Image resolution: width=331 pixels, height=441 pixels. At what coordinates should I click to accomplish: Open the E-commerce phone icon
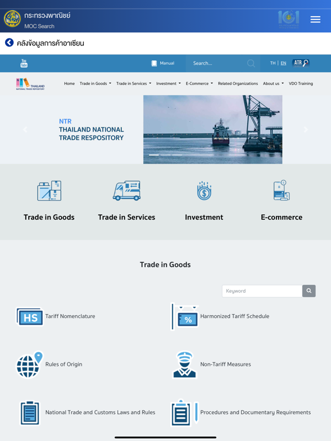pos(282,191)
